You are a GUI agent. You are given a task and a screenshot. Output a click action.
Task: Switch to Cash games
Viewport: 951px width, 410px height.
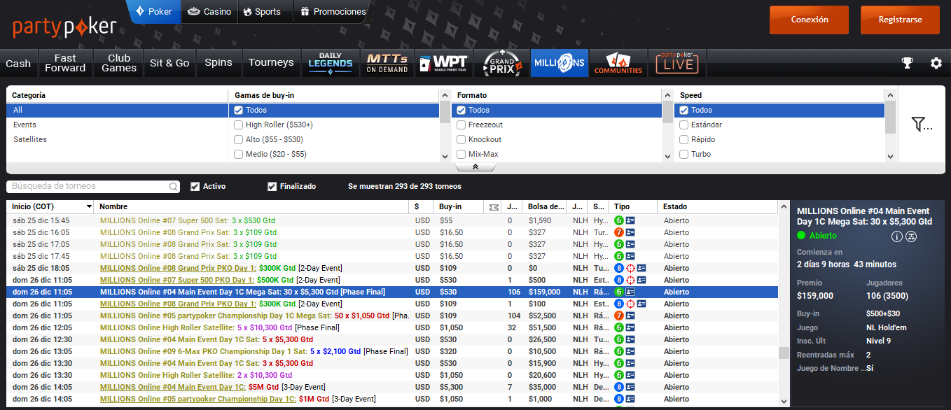coord(18,63)
